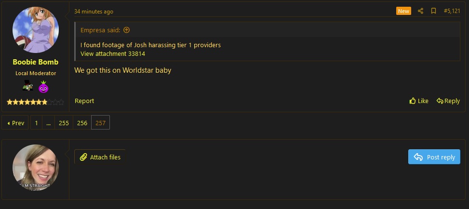The image size is (469, 209).
Task: Bookmark this post using the bookmark icon
Action: [x=433, y=11]
